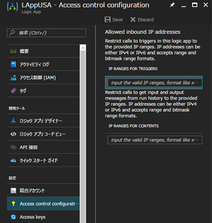Click the クイック スタート ガイド cloud icon

[x=14, y=161]
